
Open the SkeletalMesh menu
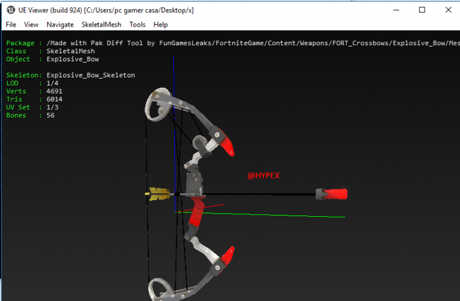click(x=101, y=25)
